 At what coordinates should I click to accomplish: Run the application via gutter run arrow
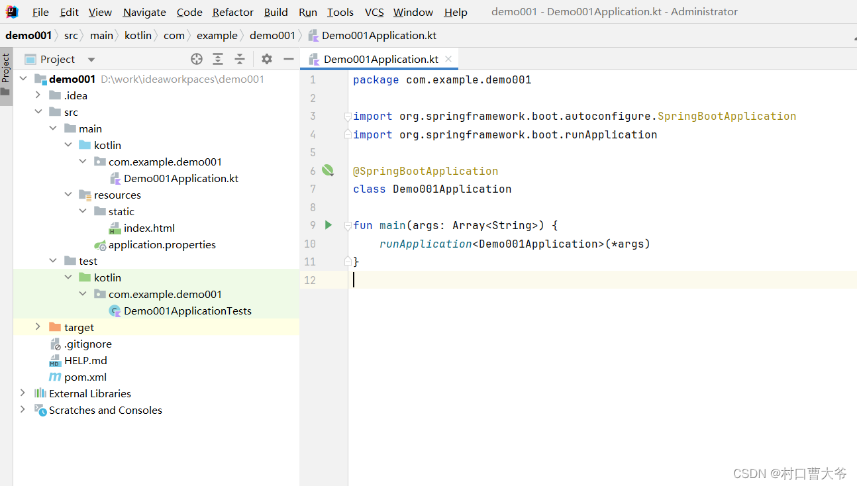point(328,225)
